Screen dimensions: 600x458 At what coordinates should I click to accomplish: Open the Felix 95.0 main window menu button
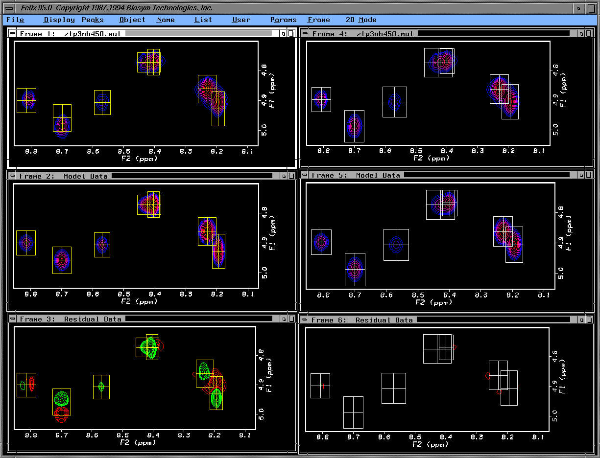point(8,8)
